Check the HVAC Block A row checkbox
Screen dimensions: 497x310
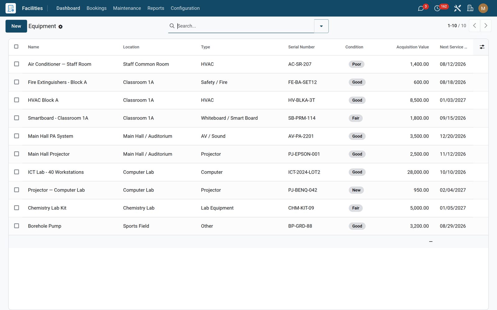point(16,100)
